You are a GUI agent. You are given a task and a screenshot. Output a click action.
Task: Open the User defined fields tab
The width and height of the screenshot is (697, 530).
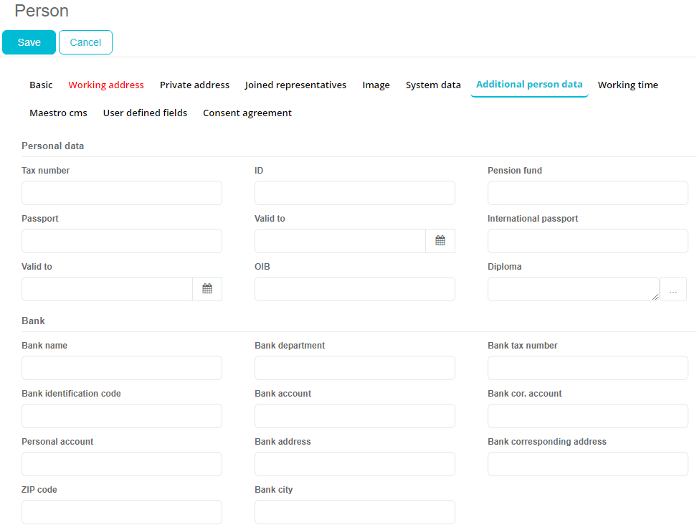pyautogui.click(x=145, y=113)
